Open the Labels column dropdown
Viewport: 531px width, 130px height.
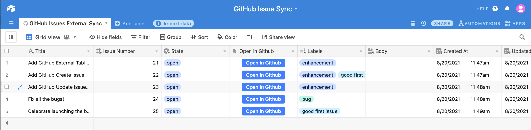[x=361, y=51]
